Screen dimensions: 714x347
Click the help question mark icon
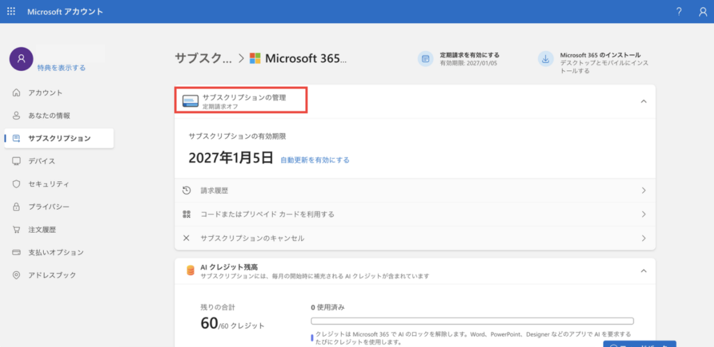click(678, 12)
